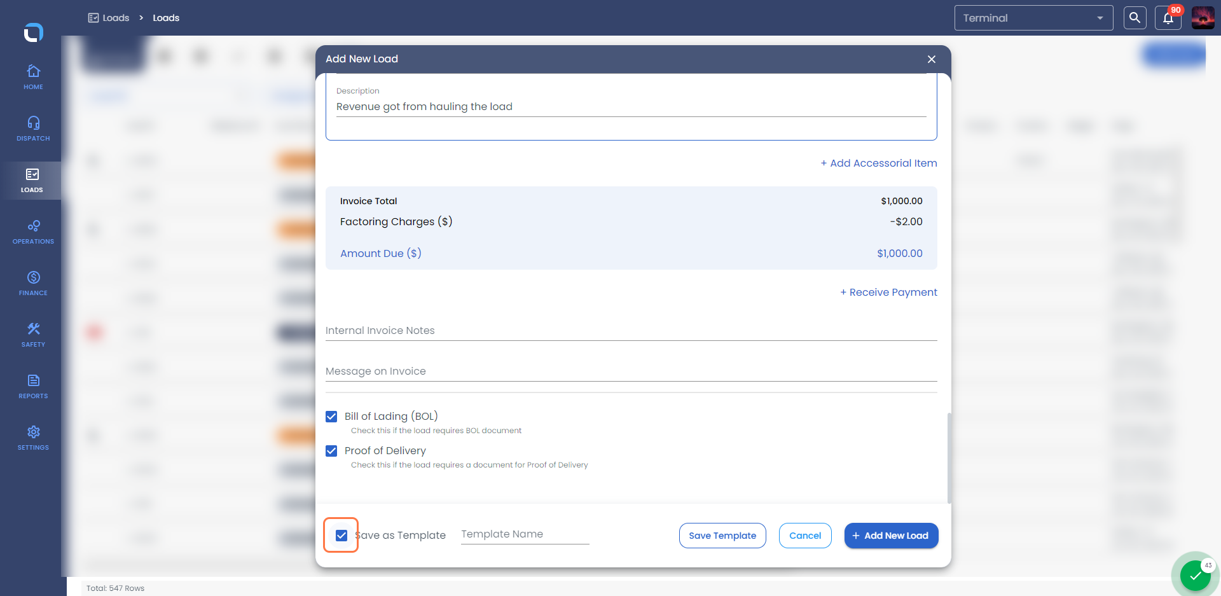Click the Internal Invoice Notes field
Viewport: 1221px width, 596px height.
pos(631,331)
